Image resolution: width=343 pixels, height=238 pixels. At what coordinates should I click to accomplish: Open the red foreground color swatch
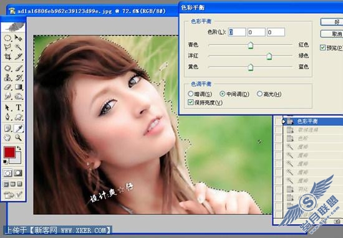[9, 152]
